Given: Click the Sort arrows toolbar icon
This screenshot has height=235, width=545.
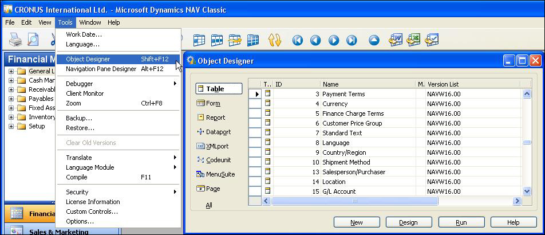Looking at the screenshot, I should point(275,40).
